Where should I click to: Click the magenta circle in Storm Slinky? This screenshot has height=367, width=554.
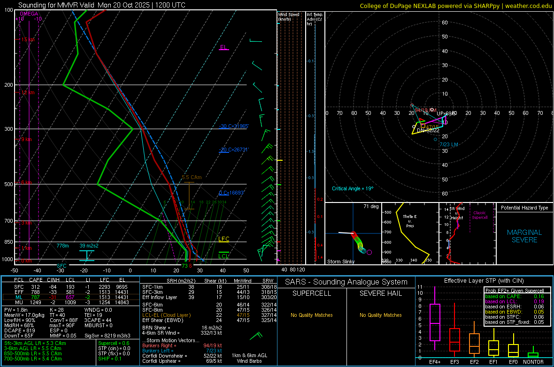369,252
